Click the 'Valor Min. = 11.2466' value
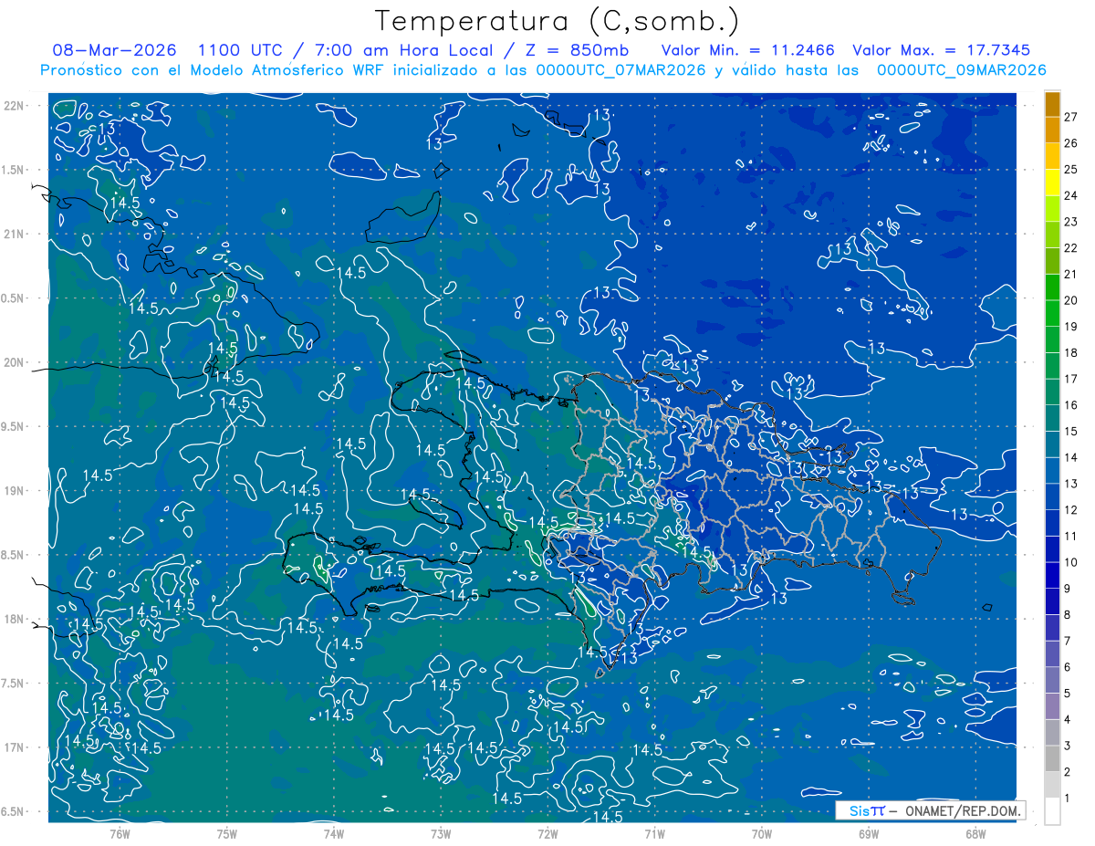This screenshot has width=1095, height=846. click(749, 50)
